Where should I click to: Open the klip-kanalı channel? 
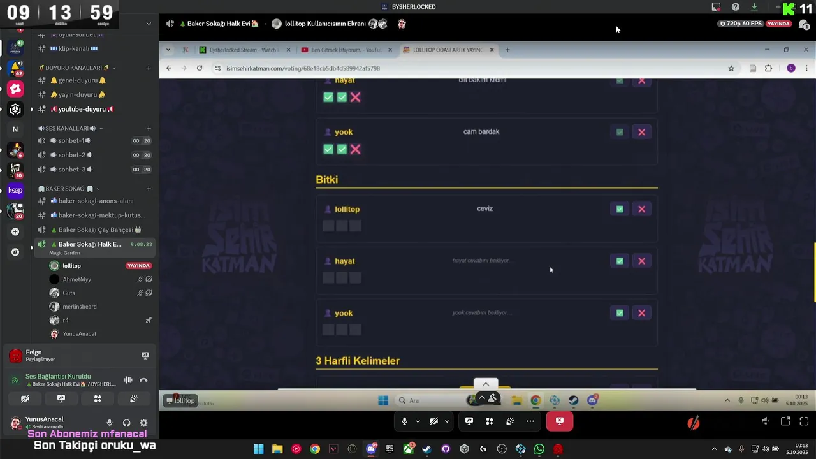[94, 48]
